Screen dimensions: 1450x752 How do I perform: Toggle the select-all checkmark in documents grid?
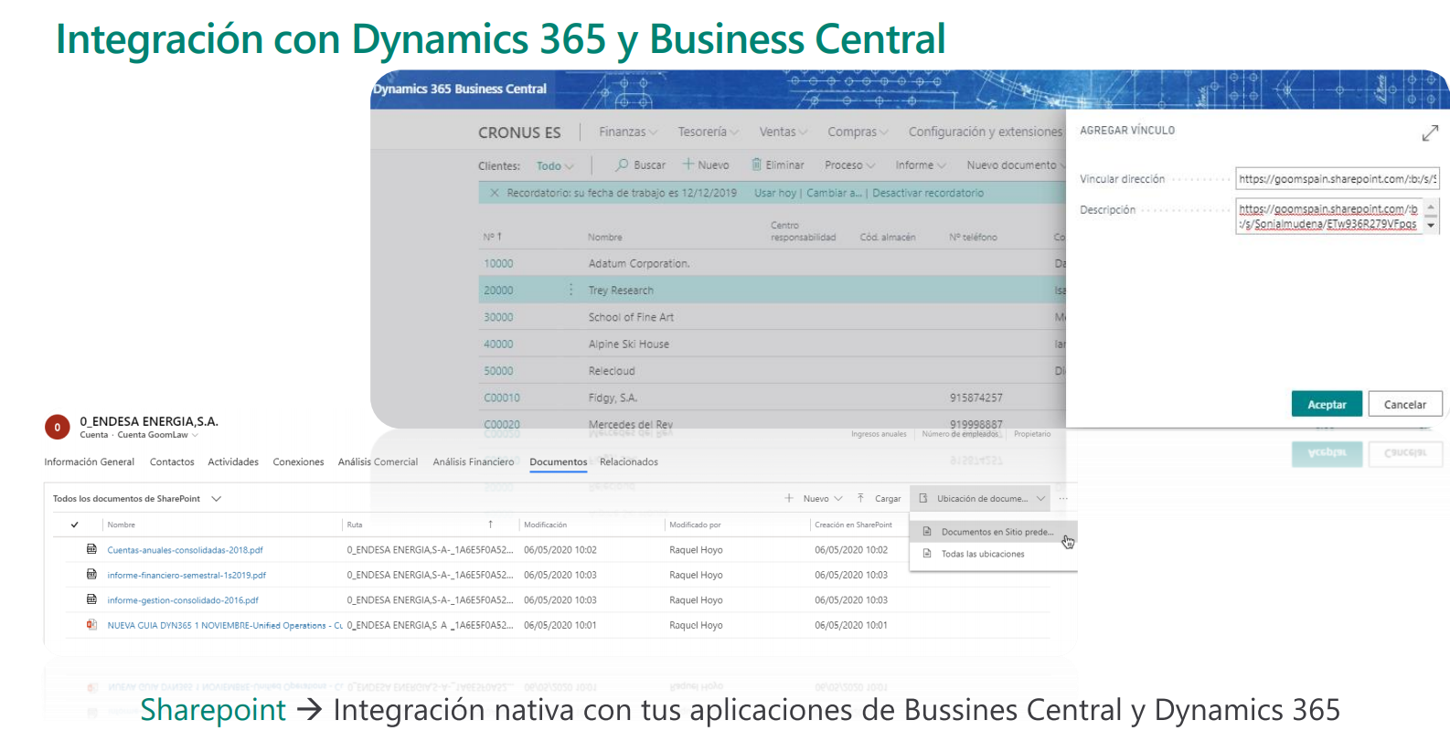[75, 524]
